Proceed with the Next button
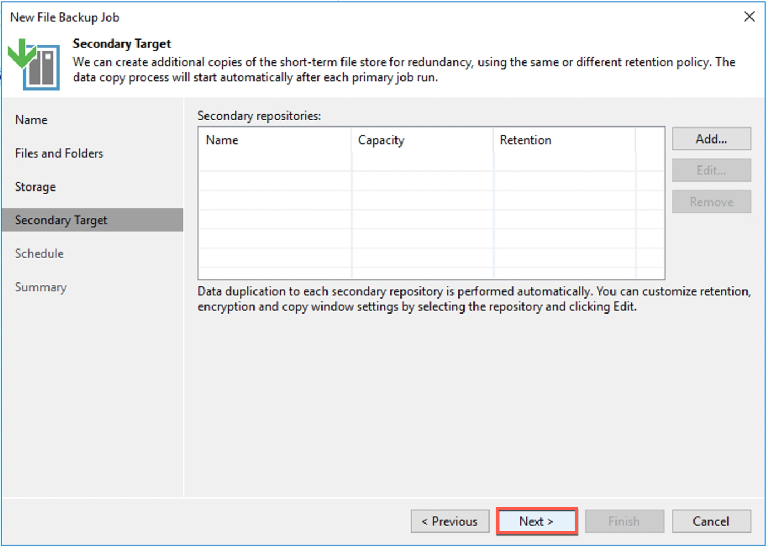 pos(536,521)
